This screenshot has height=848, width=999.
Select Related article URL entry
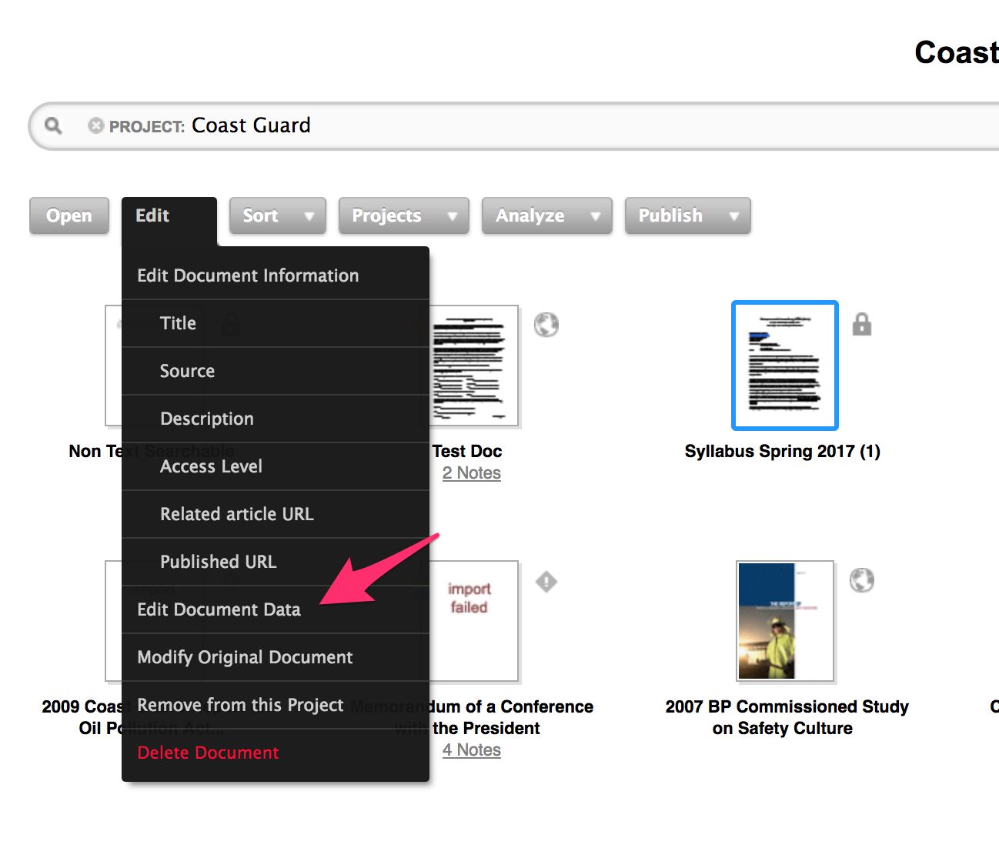(x=276, y=514)
